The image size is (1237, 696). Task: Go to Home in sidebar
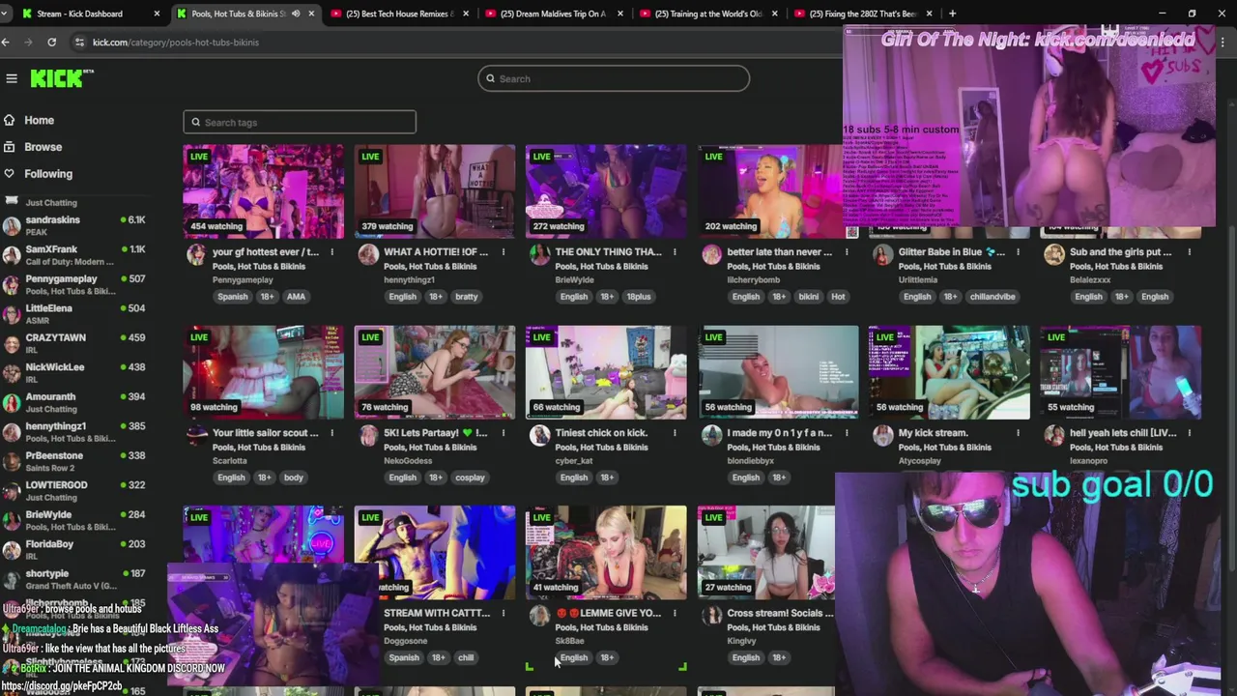39,120
